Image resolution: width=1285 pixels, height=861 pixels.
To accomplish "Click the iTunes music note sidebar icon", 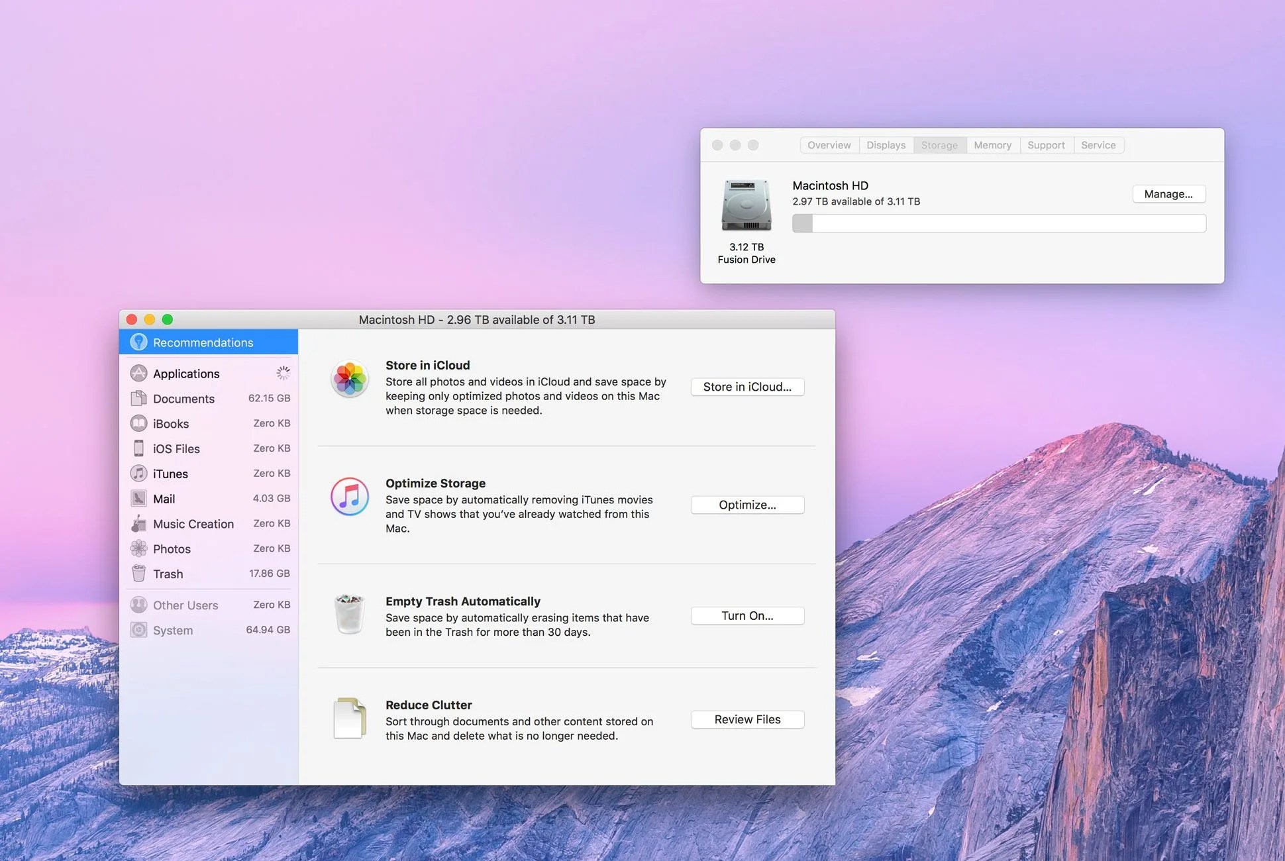I will 138,474.
